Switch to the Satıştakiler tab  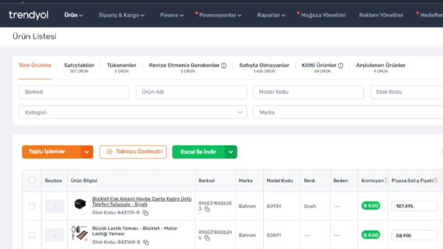coord(79,68)
